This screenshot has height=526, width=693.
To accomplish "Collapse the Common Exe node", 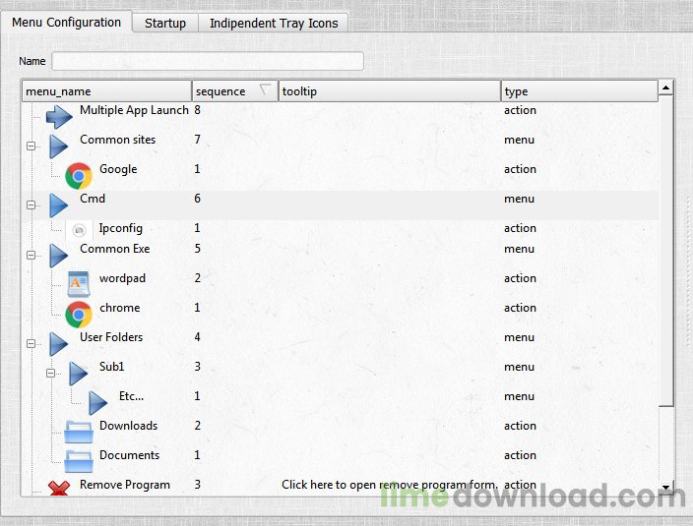I will point(31,256).
